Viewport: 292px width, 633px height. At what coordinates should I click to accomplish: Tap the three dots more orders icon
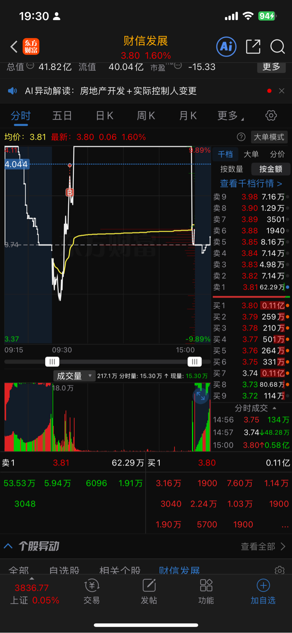click(285, 526)
